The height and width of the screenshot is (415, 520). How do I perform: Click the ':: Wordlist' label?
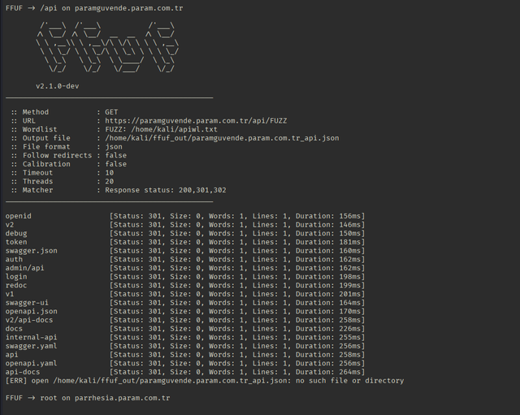[34, 129]
